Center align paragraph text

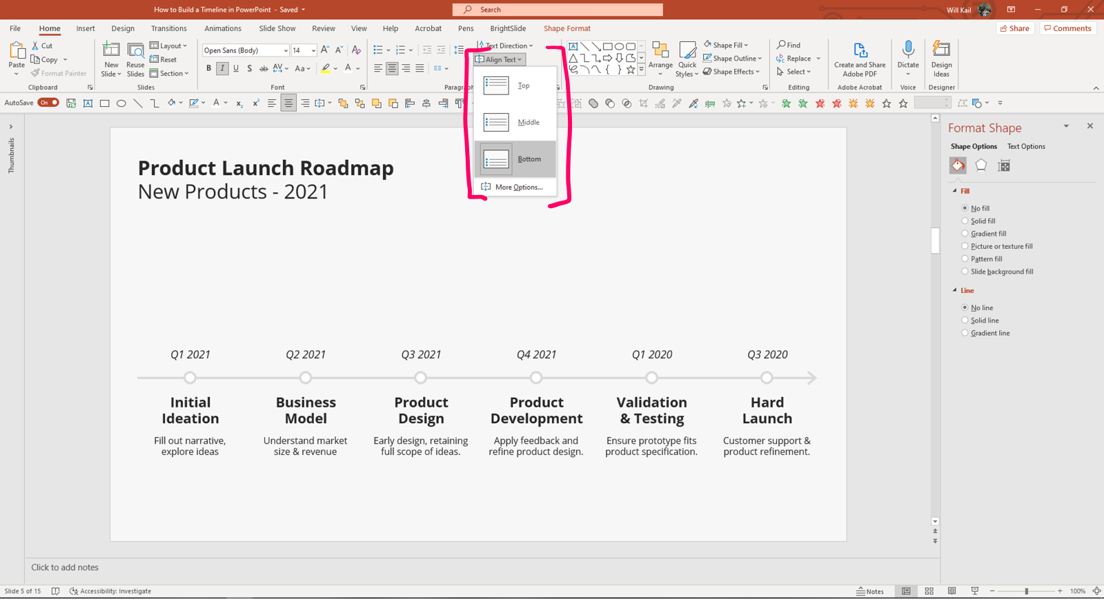[392, 68]
